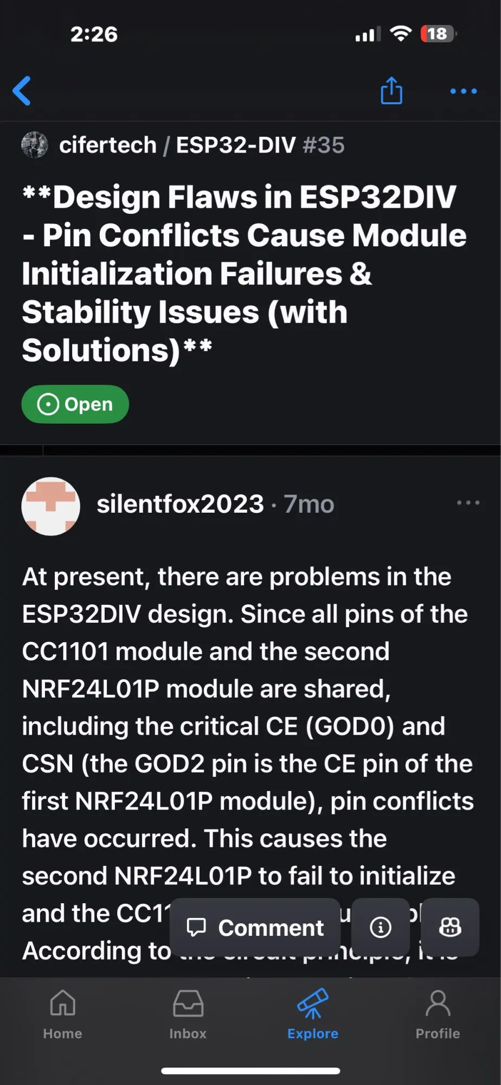
Task: Go to the Profile tab
Action: point(438,1013)
